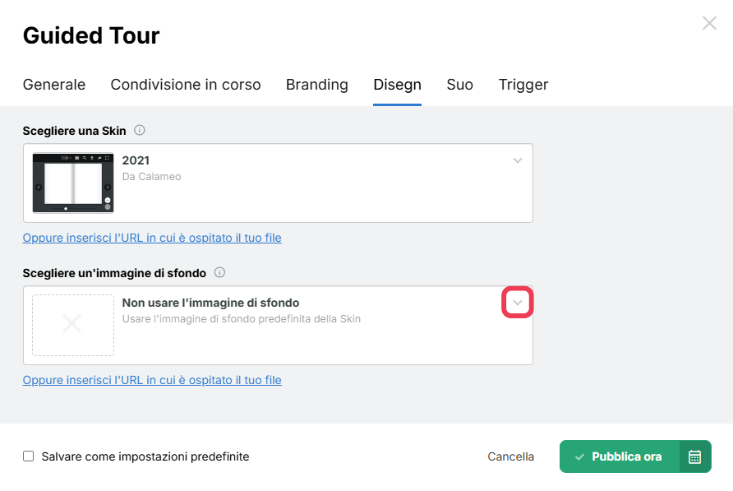Switch to Condivisione in corso tab
The image size is (733, 491).
coord(186,85)
